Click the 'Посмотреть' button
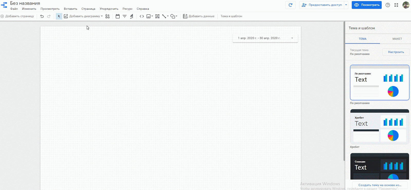Image resolution: width=411 pixels, height=190 pixels. 367,5
